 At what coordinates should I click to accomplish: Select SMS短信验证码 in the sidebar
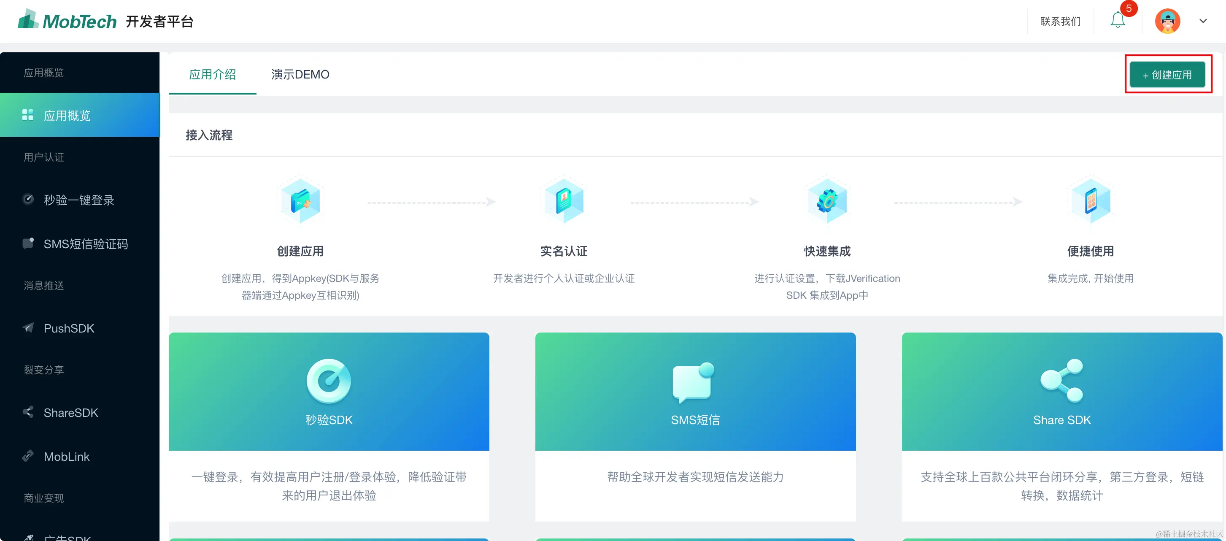point(86,244)
